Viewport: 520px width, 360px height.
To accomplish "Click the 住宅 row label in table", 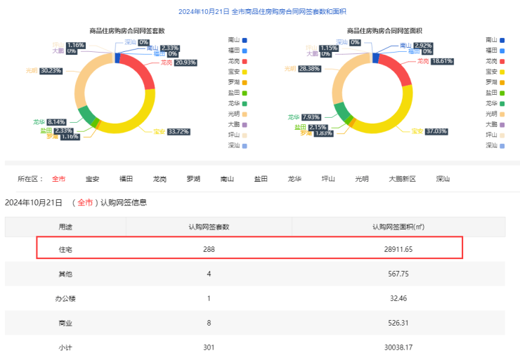I will coord(65,249).
